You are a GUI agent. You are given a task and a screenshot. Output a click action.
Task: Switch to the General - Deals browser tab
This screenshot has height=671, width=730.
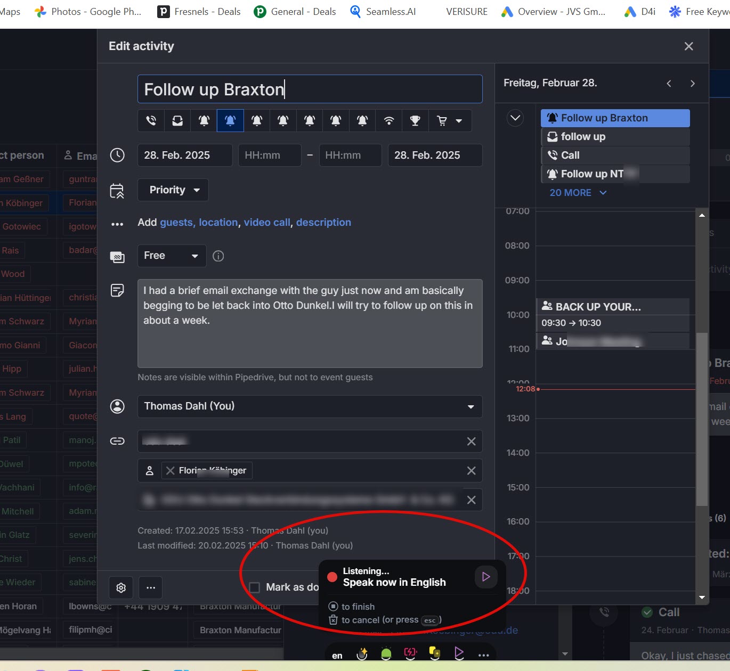295,12
